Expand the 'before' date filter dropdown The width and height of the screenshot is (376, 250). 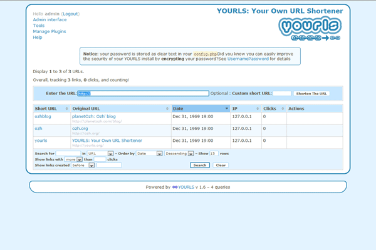click(83, 166)
